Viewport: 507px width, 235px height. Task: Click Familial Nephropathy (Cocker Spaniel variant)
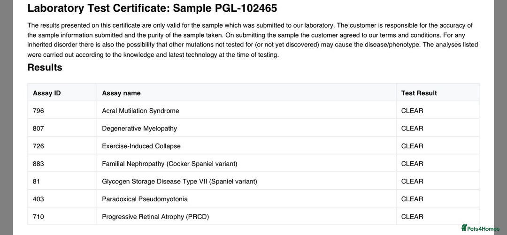(x=169, y=164)
